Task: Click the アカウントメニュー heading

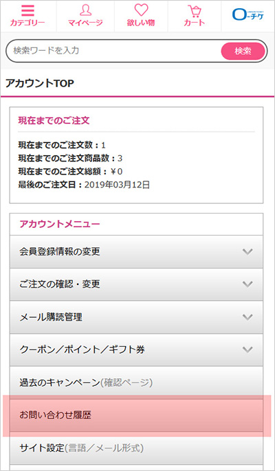Action: [x=60, y=224]
